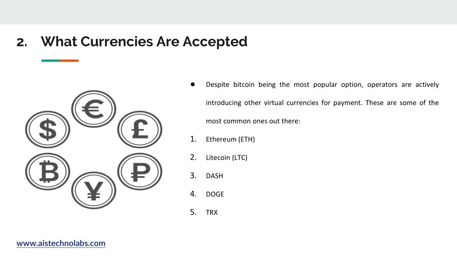Click the slide number 2. heading
The height and width of the screenshot is (257, 457).
click(x=22, y=42)
